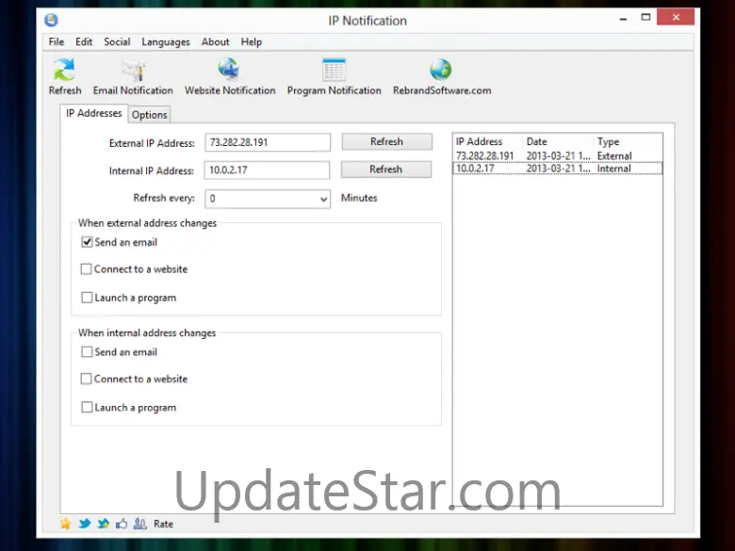Switch to the Options tab
Image resolution: width=735 pixels, height=551 pixels.
(x=149, y=115)
